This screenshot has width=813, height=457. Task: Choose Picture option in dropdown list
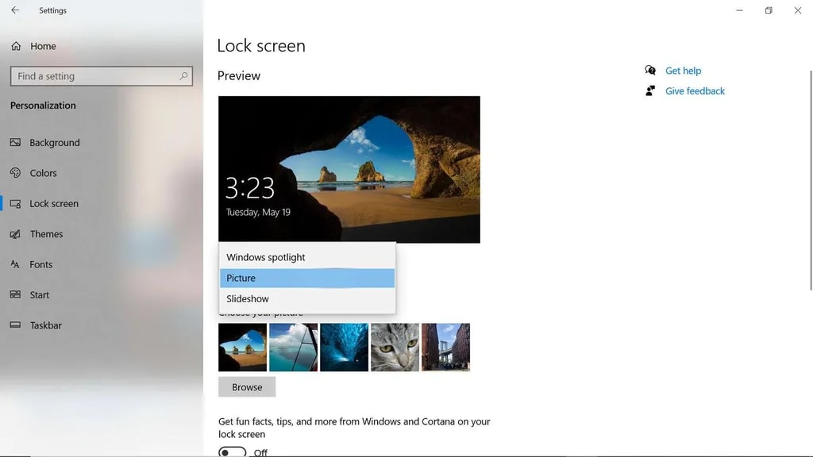(241, 278)
